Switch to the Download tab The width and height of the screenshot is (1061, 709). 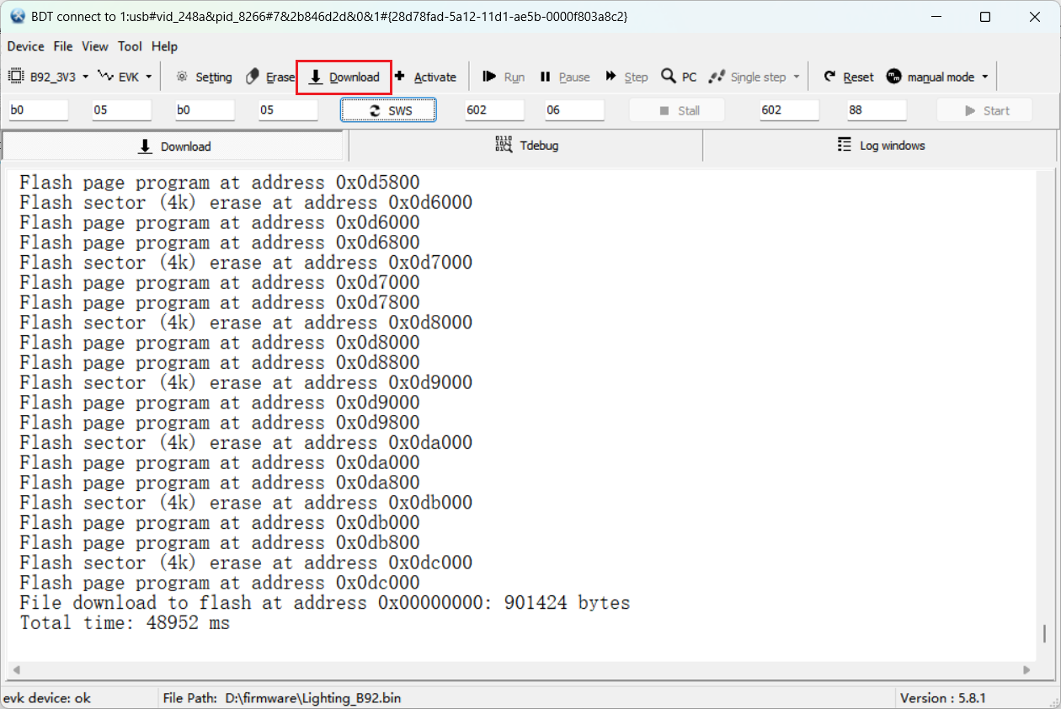(174, 147)
